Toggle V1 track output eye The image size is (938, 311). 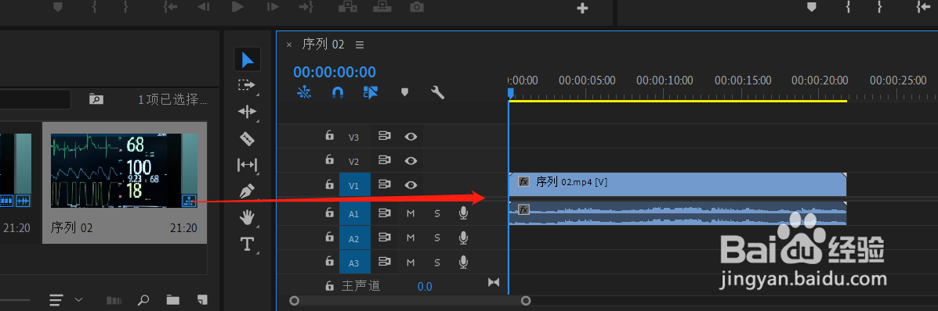click(x=411, y=185)
